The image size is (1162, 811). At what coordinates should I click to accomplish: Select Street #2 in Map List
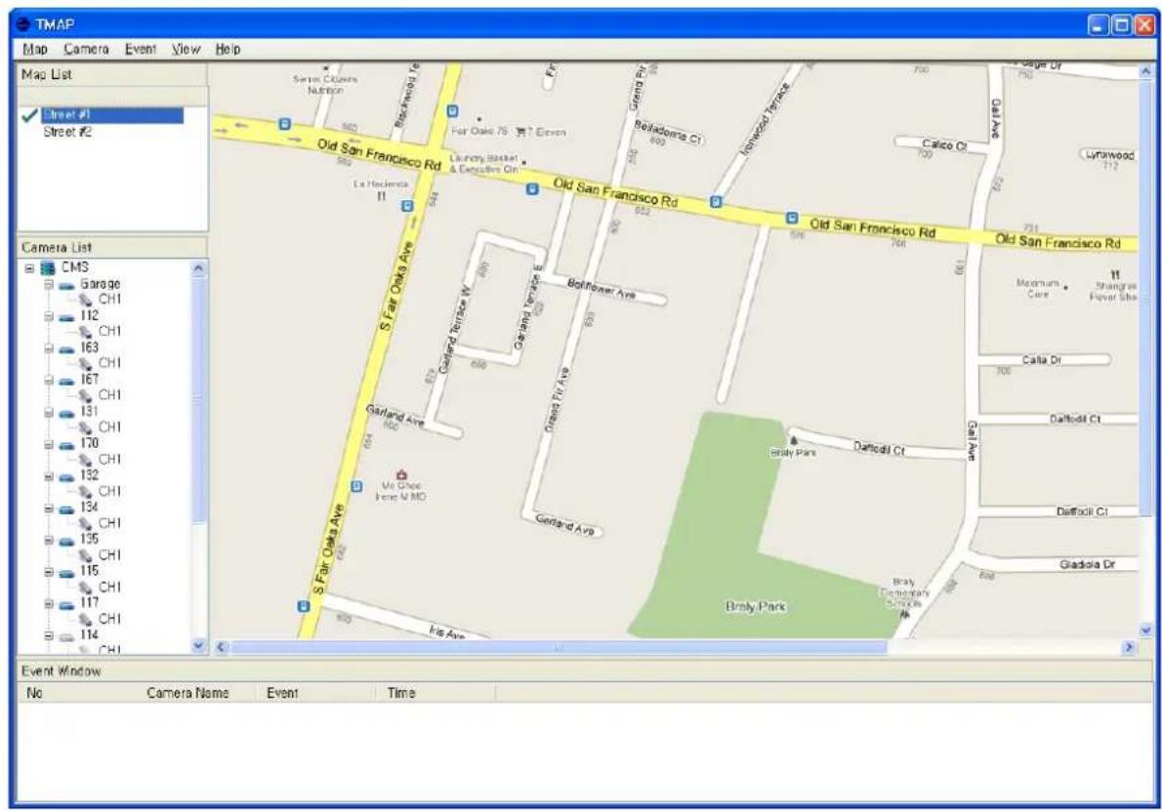click(67, 132)
